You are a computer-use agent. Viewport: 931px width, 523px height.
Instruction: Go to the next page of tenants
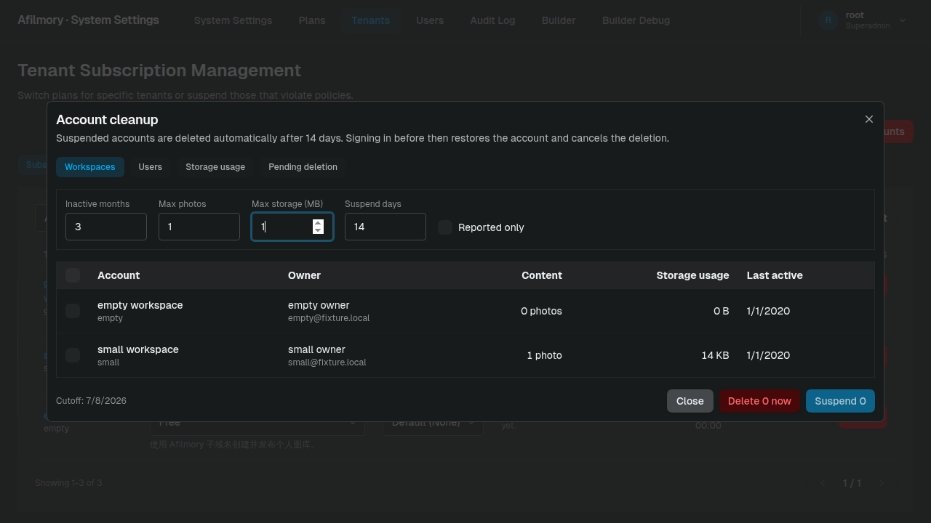coord(882,483)
